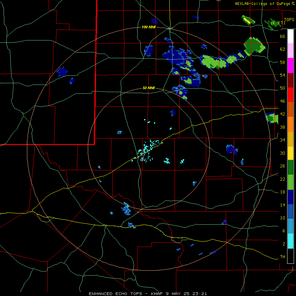Click the TH scale label
The height and width of the screenshot is (296, 296).
click(x=283, y=257)
